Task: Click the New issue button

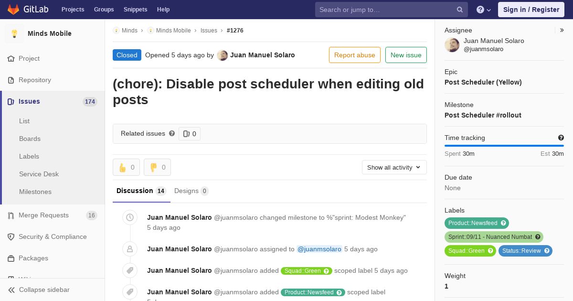Action: pyautogui.click(x=406, y=55)
